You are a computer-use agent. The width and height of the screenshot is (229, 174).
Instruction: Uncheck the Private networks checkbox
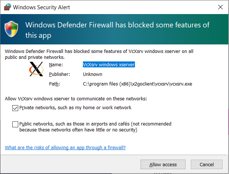coord(15,108)
